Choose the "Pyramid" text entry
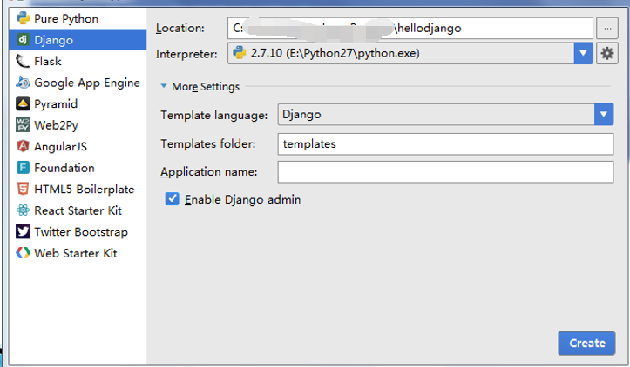Viewport: 630px width, 367px height. 56,104
